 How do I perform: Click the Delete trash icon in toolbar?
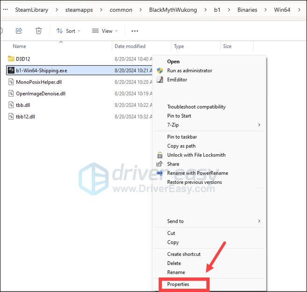pos(39,31)
